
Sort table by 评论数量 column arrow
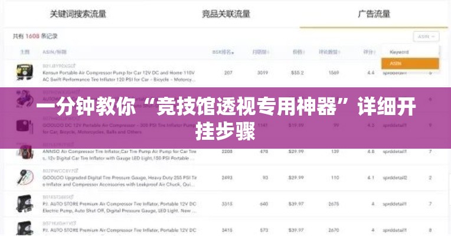[339, 53]
